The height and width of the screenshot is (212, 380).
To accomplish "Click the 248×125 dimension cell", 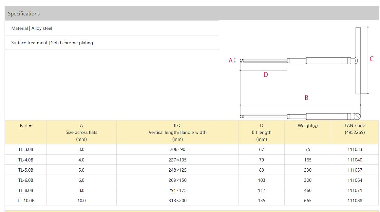I will [x=178, y=170].
